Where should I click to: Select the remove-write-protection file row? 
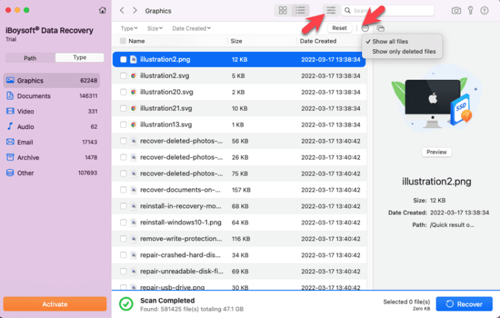[x=239, y=239]
